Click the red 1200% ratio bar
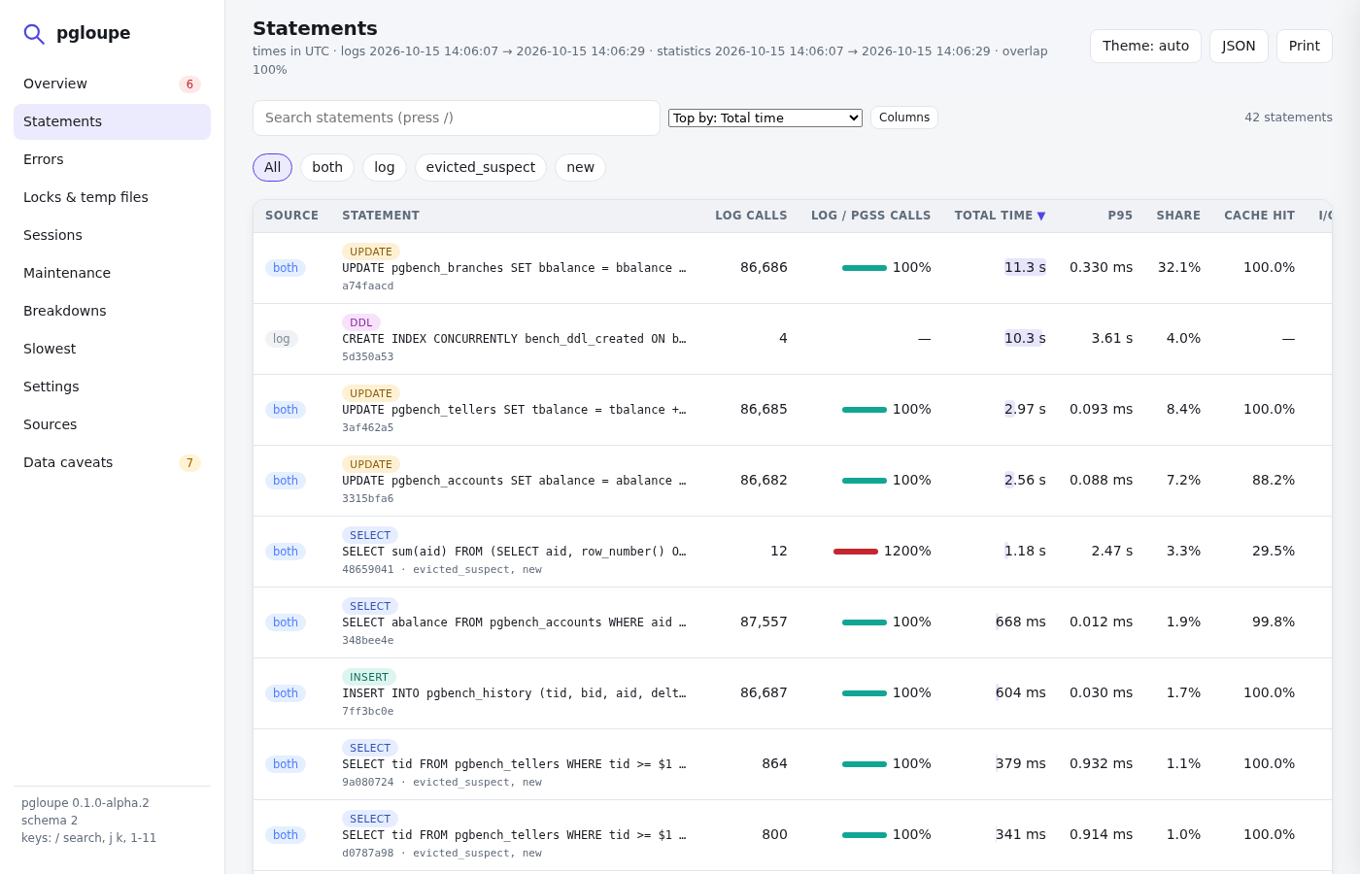The image size is (1360, 874). coord(856,552)
